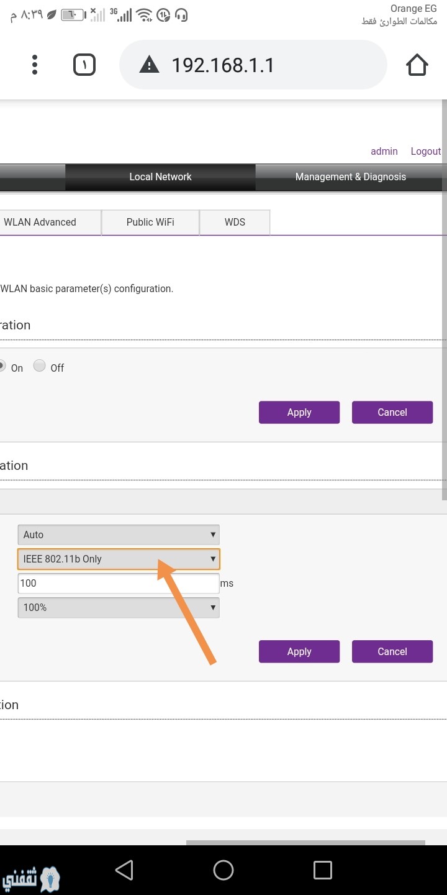Select the On radio button
This screenshot has height=895, width=447.
click(x=2, y=367)
